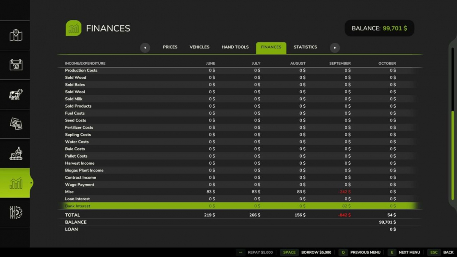
Task: Select the Sold Wood row label
Action: click(x=75, y=77)
